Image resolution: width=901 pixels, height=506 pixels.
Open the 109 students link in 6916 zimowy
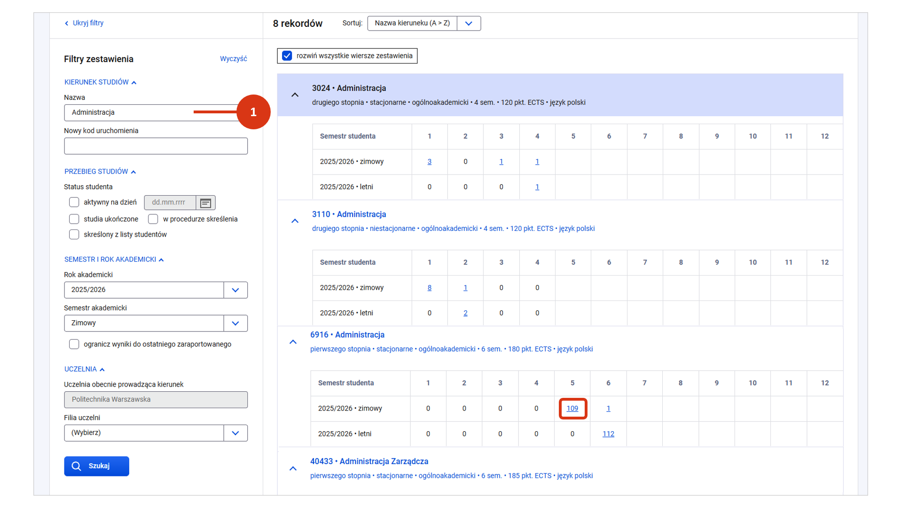coord(572,409)
